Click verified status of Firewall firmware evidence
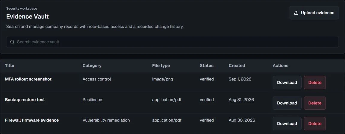 coord(207,120)
